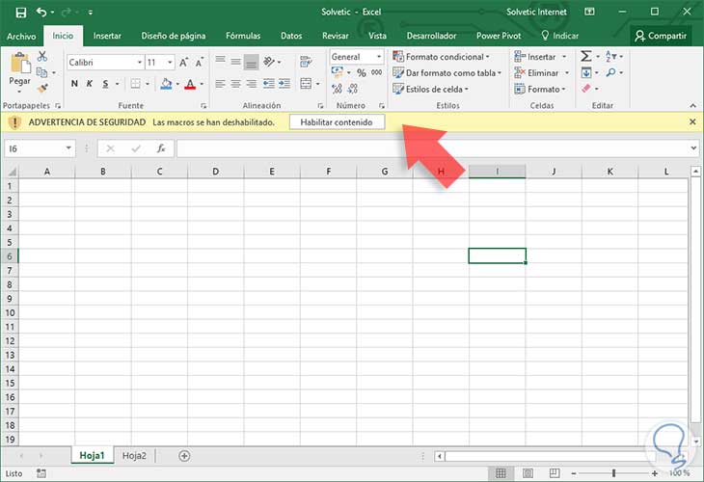Open the font size 11 dropdown
The height and width of the screenshot is (482, 704).
pyautogui.click(x=170, y=63)
